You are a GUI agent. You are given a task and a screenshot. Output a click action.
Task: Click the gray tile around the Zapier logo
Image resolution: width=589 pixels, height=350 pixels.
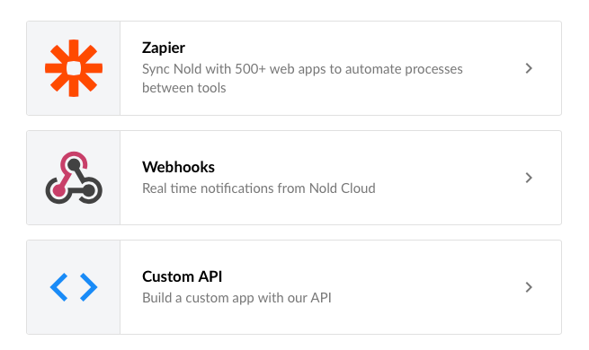[74, 68]
